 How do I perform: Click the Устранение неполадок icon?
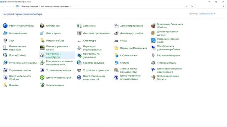[x=42, y=70]
